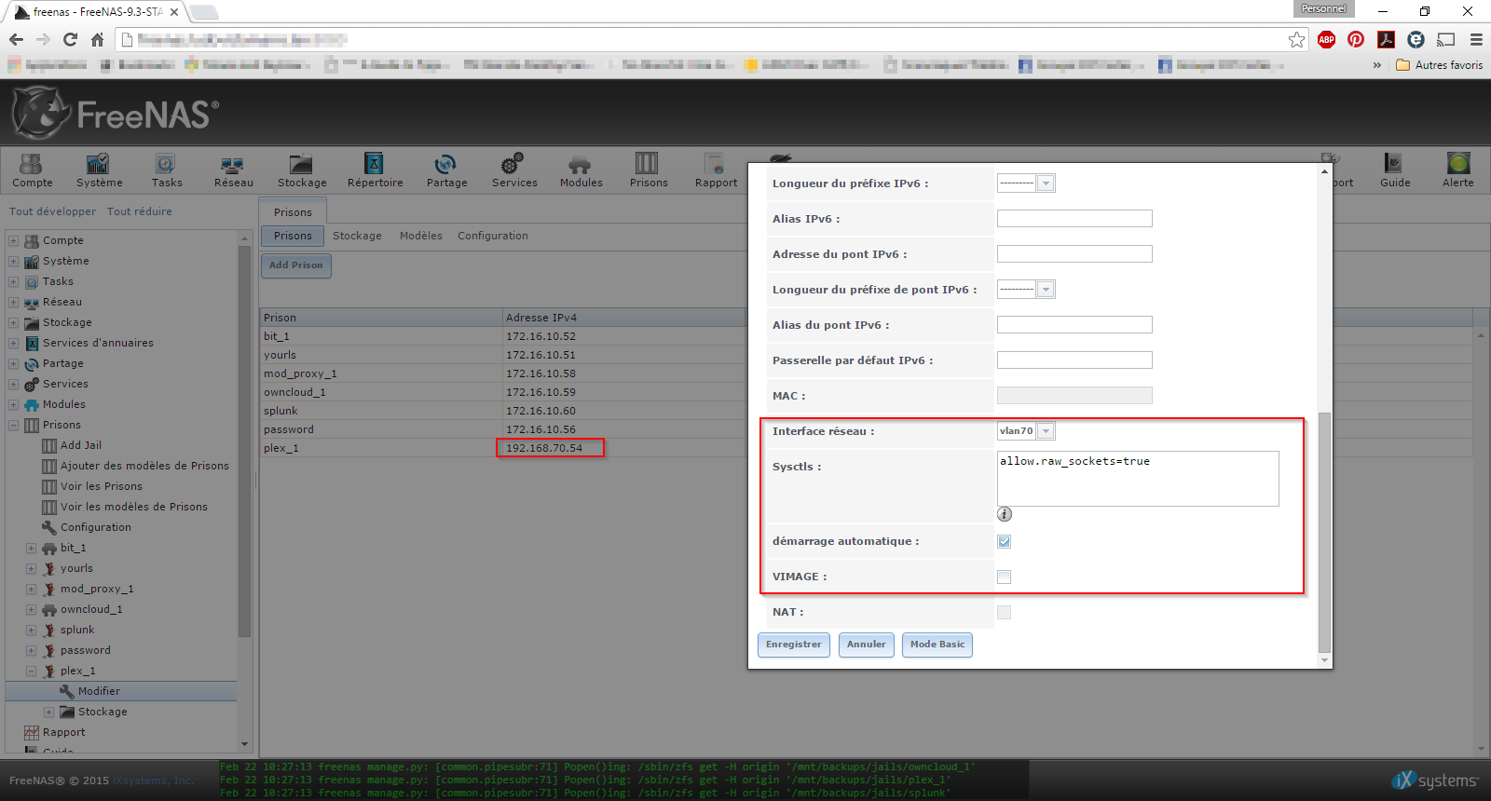Open Adobe PDF extension icon

pyautogui.click(x=1386, y=39)
